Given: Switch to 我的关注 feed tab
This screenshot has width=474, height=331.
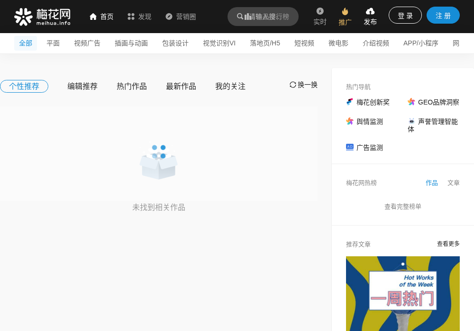Looking at the screenshot, I should point(230,86).
